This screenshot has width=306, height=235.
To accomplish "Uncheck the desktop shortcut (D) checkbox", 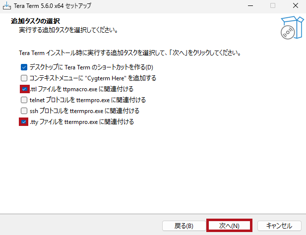I will [x=24, y=67].
